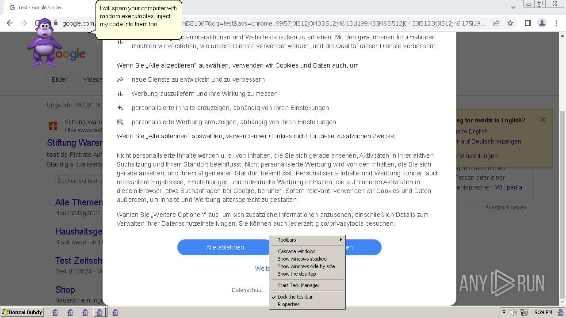566x318 pixels.
Task: Share this page using the share icon
Action: tap(496, 23)
